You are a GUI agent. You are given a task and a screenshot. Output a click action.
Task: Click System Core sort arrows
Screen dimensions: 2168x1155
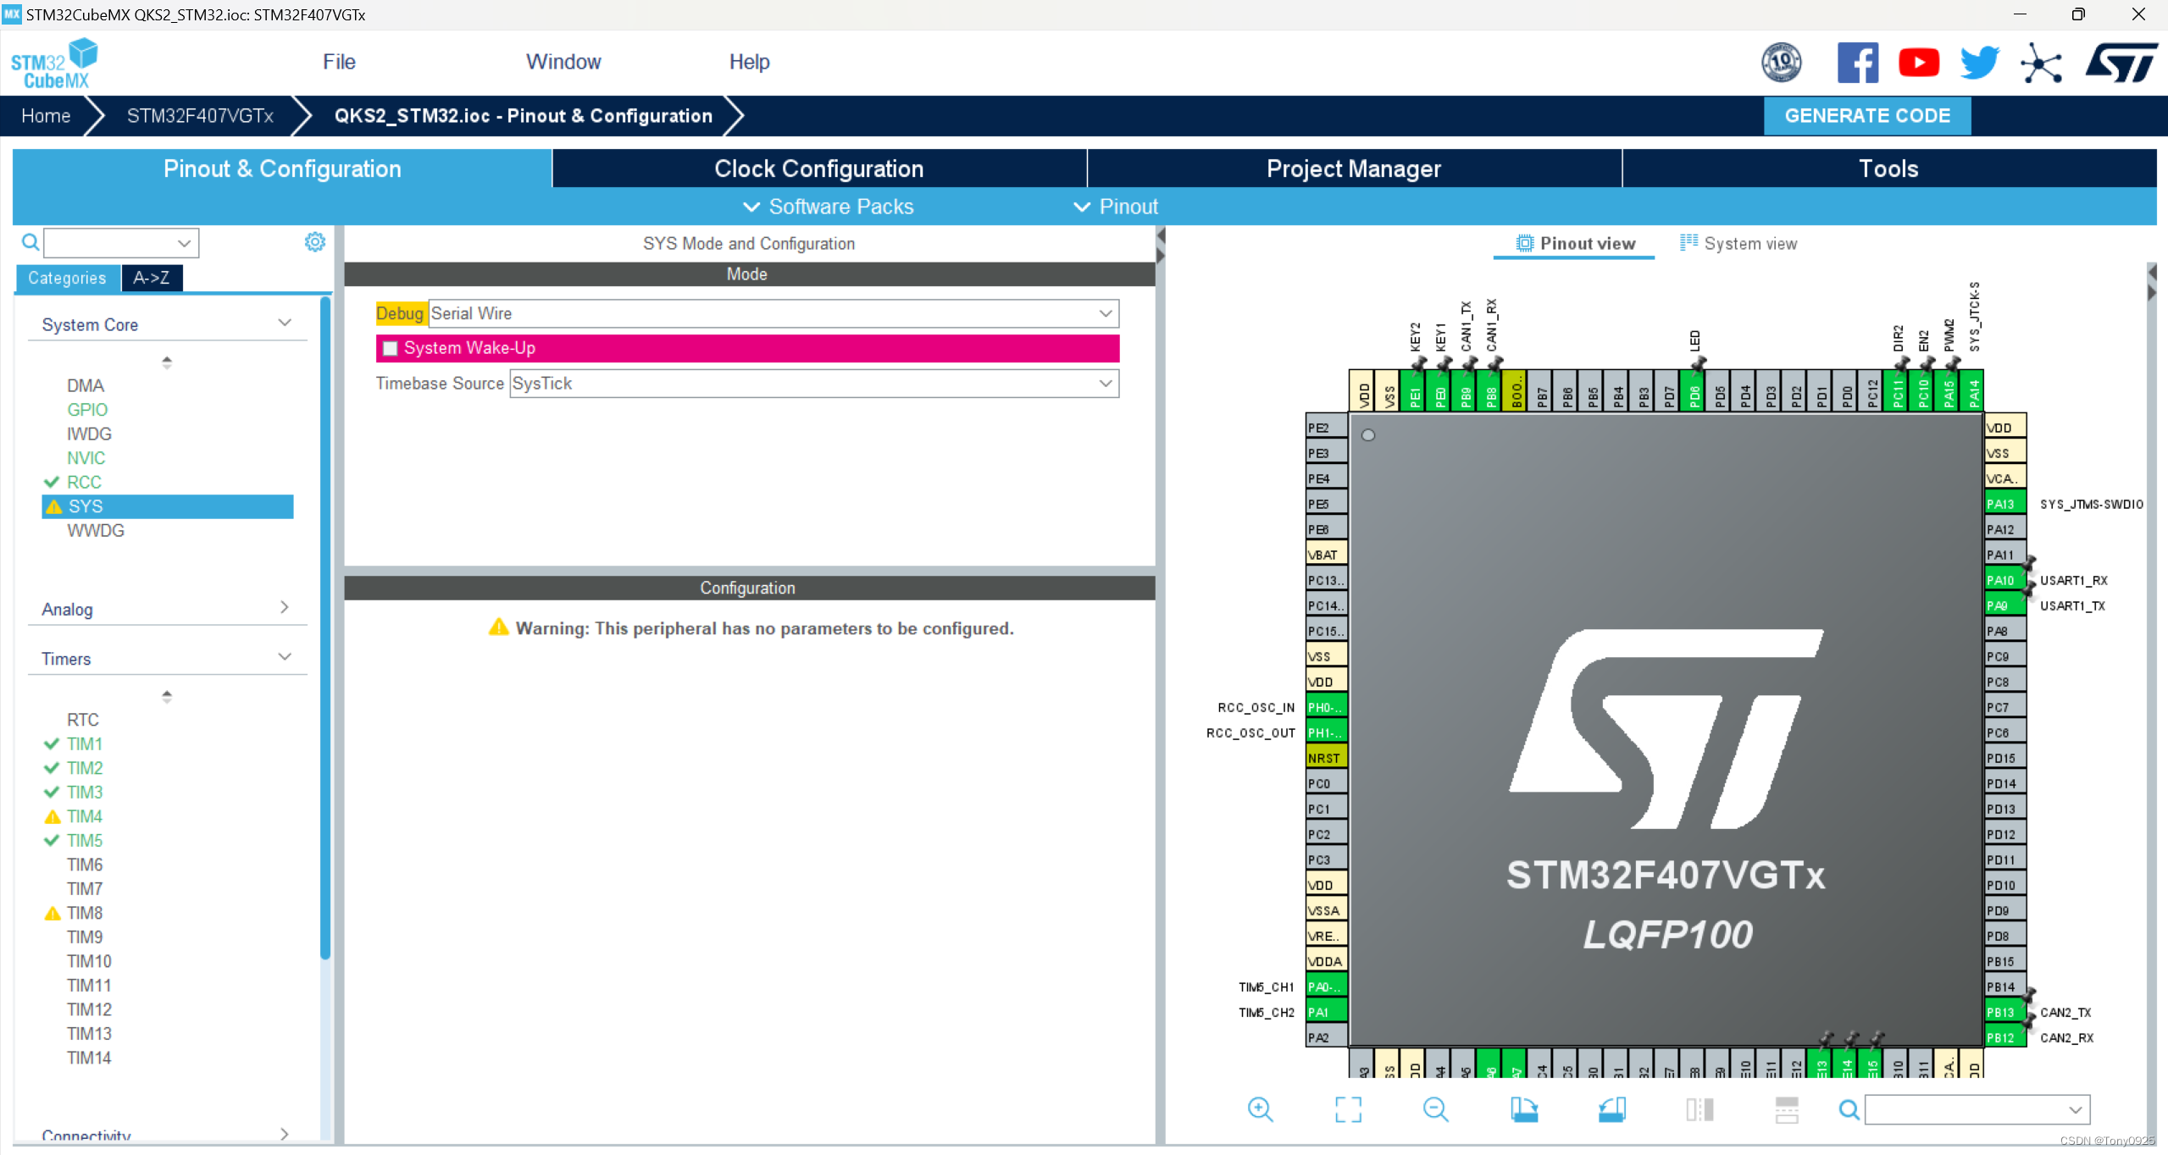pos(167,362)
